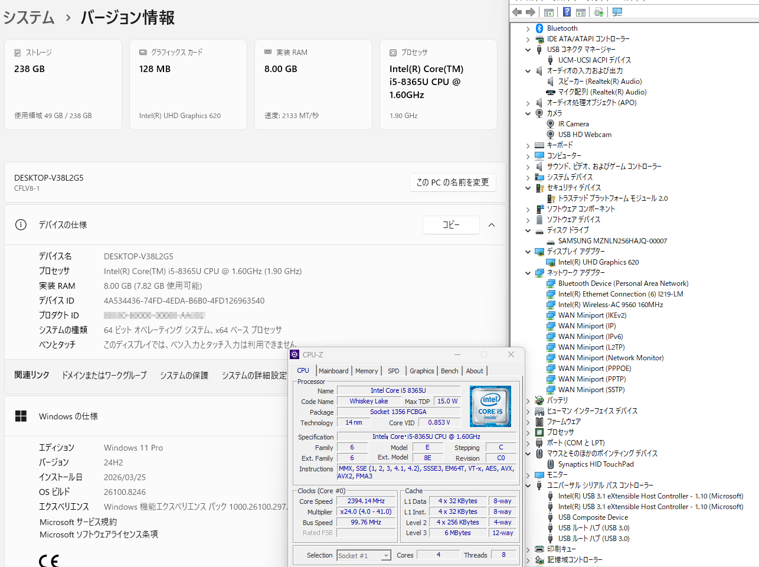Select the USB HD Webcam device icon

(551, 135)
